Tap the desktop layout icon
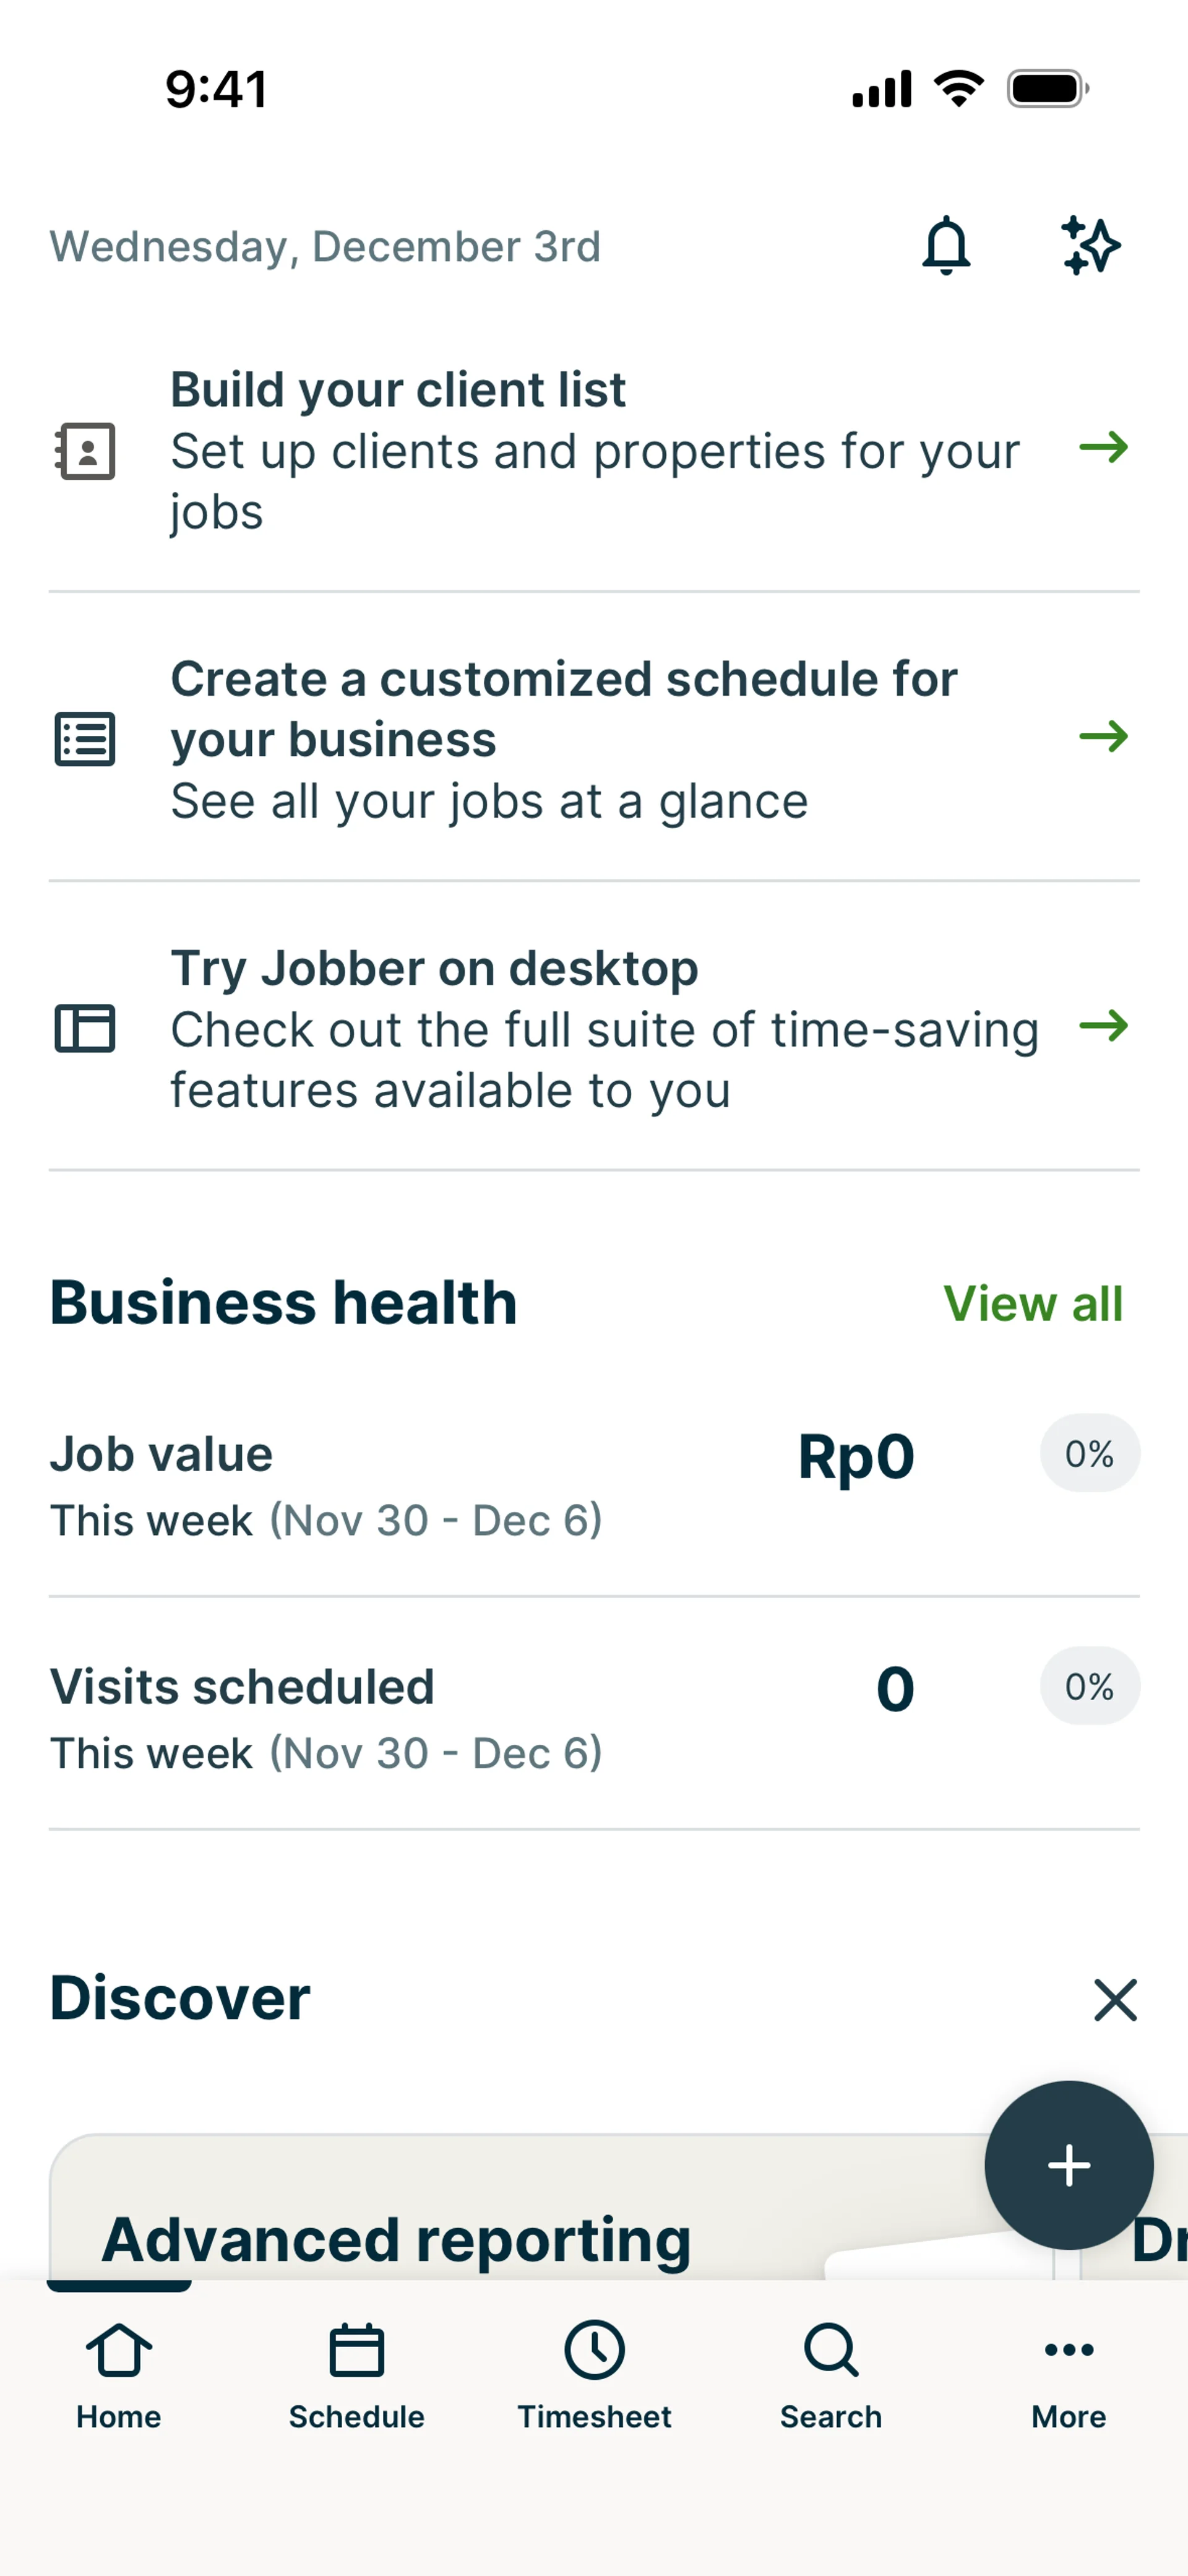 [85, 1029]
